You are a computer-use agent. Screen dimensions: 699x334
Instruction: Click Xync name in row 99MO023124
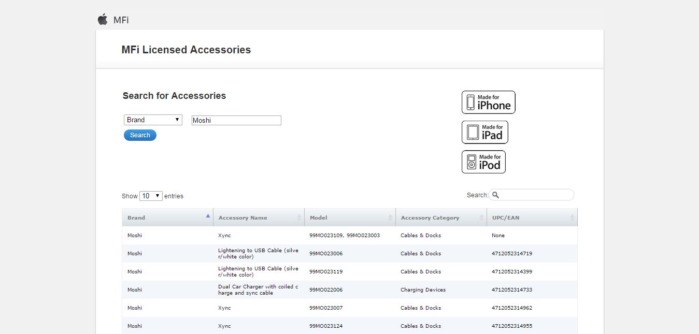coord(224,326)
